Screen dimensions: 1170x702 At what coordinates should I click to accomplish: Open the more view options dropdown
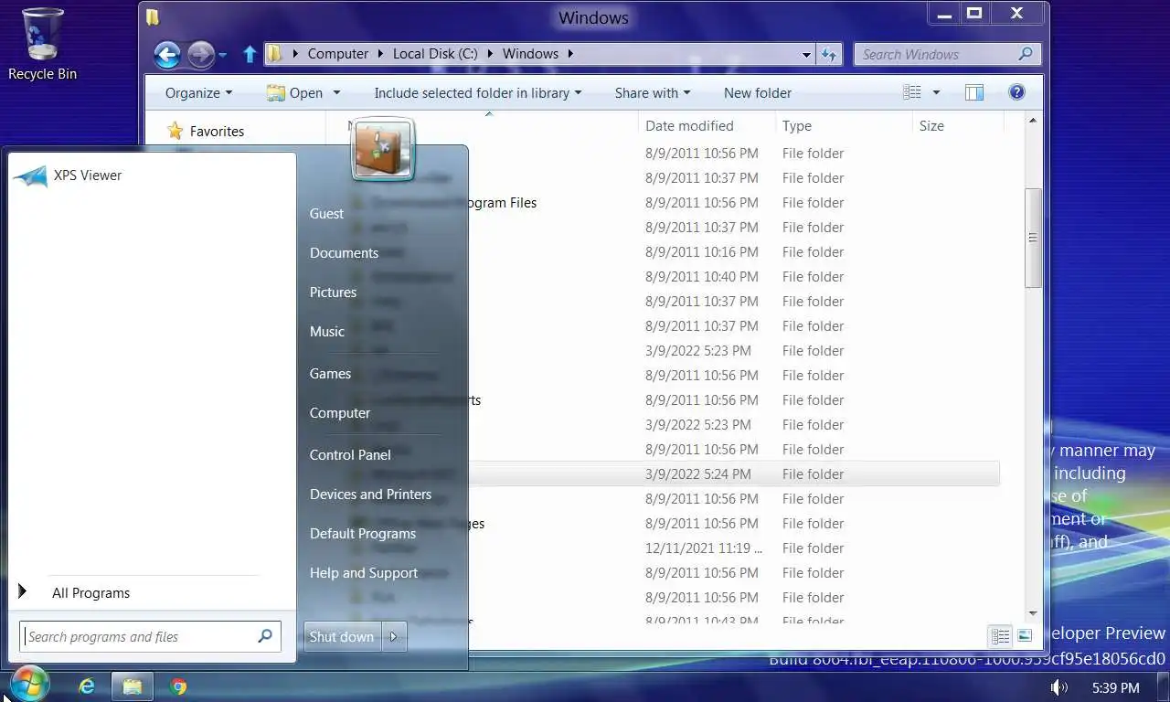(935, 92)
